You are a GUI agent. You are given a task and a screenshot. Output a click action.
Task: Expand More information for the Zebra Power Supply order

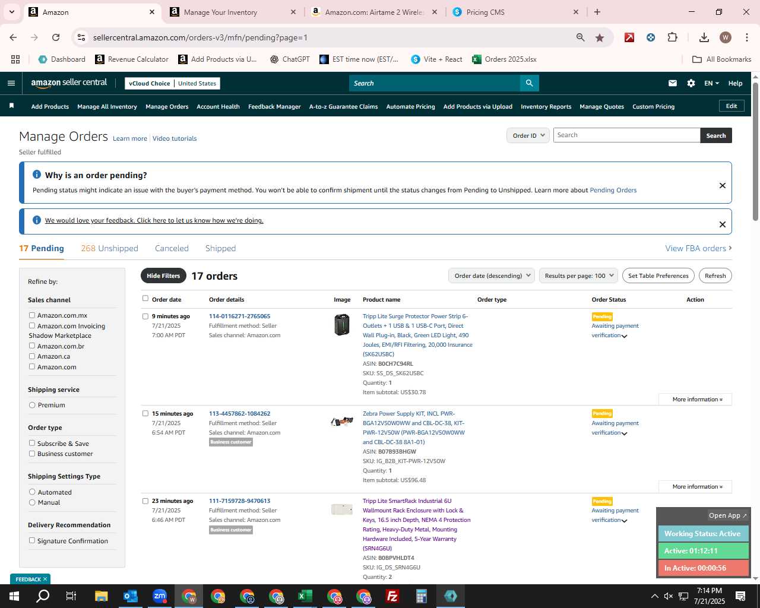click(695, 486)
